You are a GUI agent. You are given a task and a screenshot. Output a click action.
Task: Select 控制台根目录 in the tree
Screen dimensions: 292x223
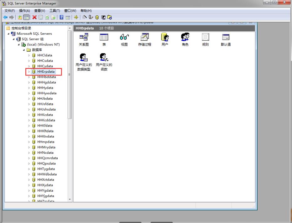point(21,28)
